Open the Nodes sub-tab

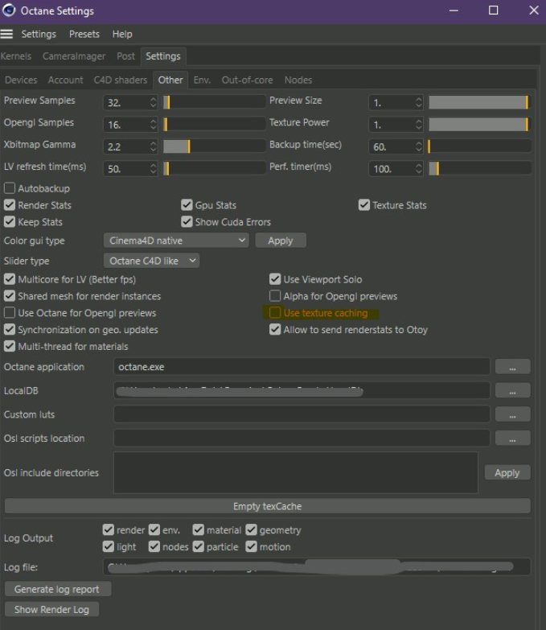point(298,80)
